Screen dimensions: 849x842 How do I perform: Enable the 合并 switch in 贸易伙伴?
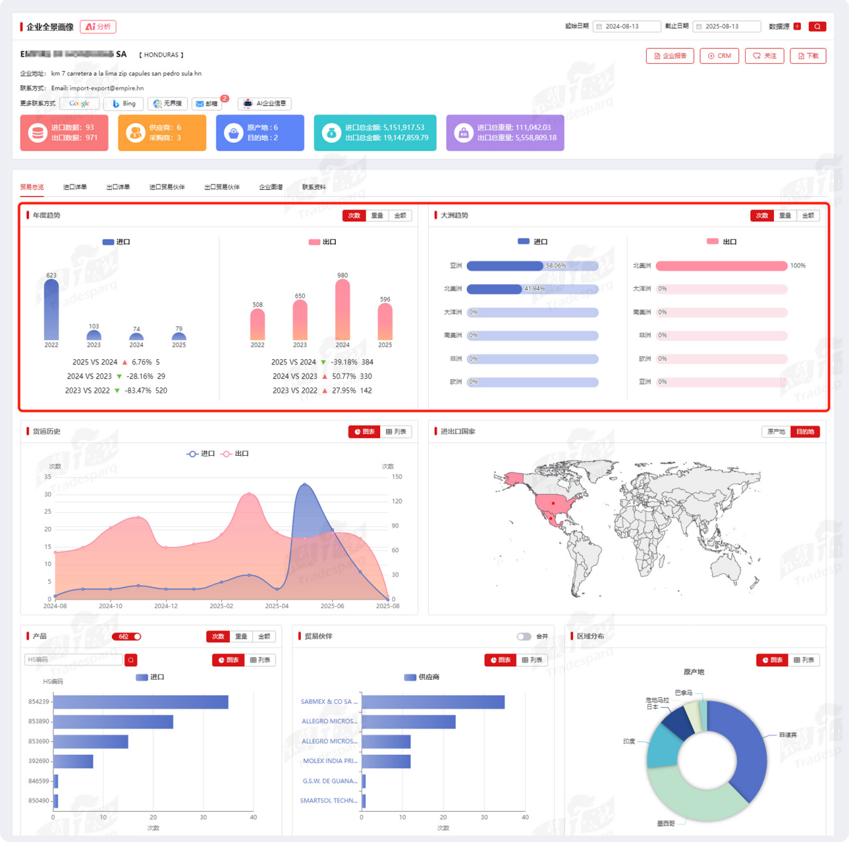tap(524, 637)
